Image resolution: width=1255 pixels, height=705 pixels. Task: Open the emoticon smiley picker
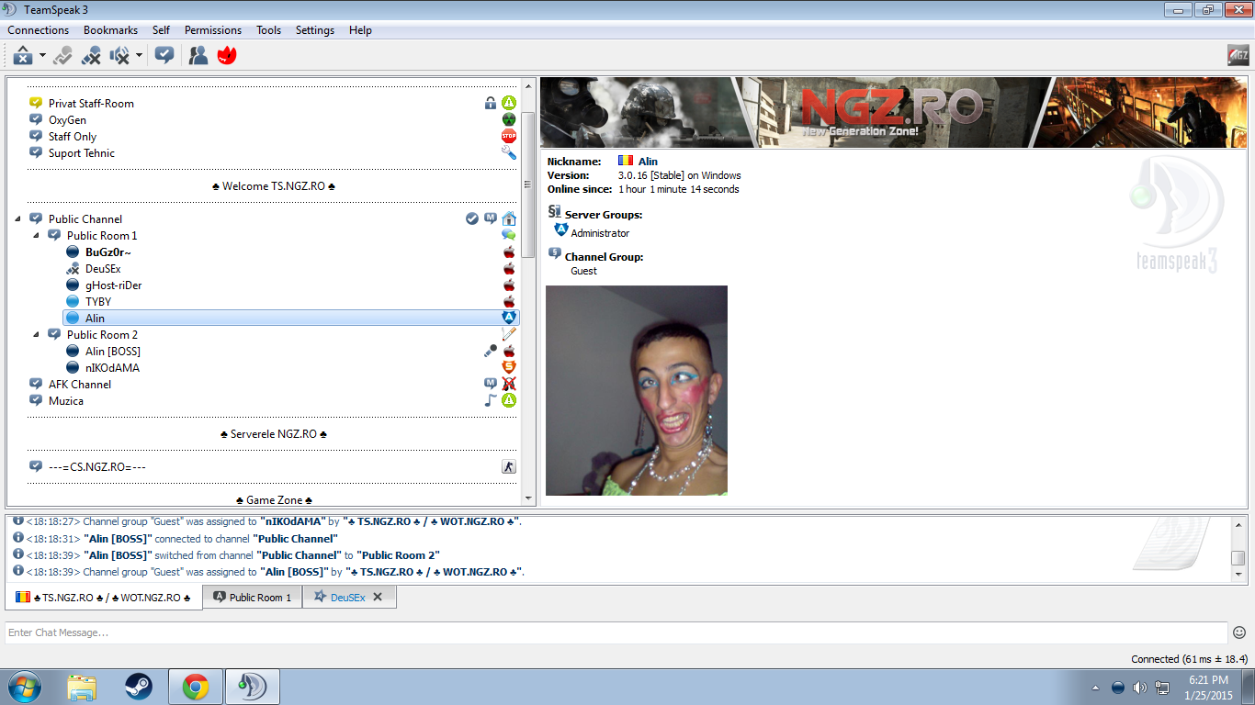click(1239, 632)
